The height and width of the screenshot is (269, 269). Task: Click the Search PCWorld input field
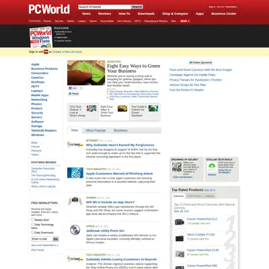104,7
